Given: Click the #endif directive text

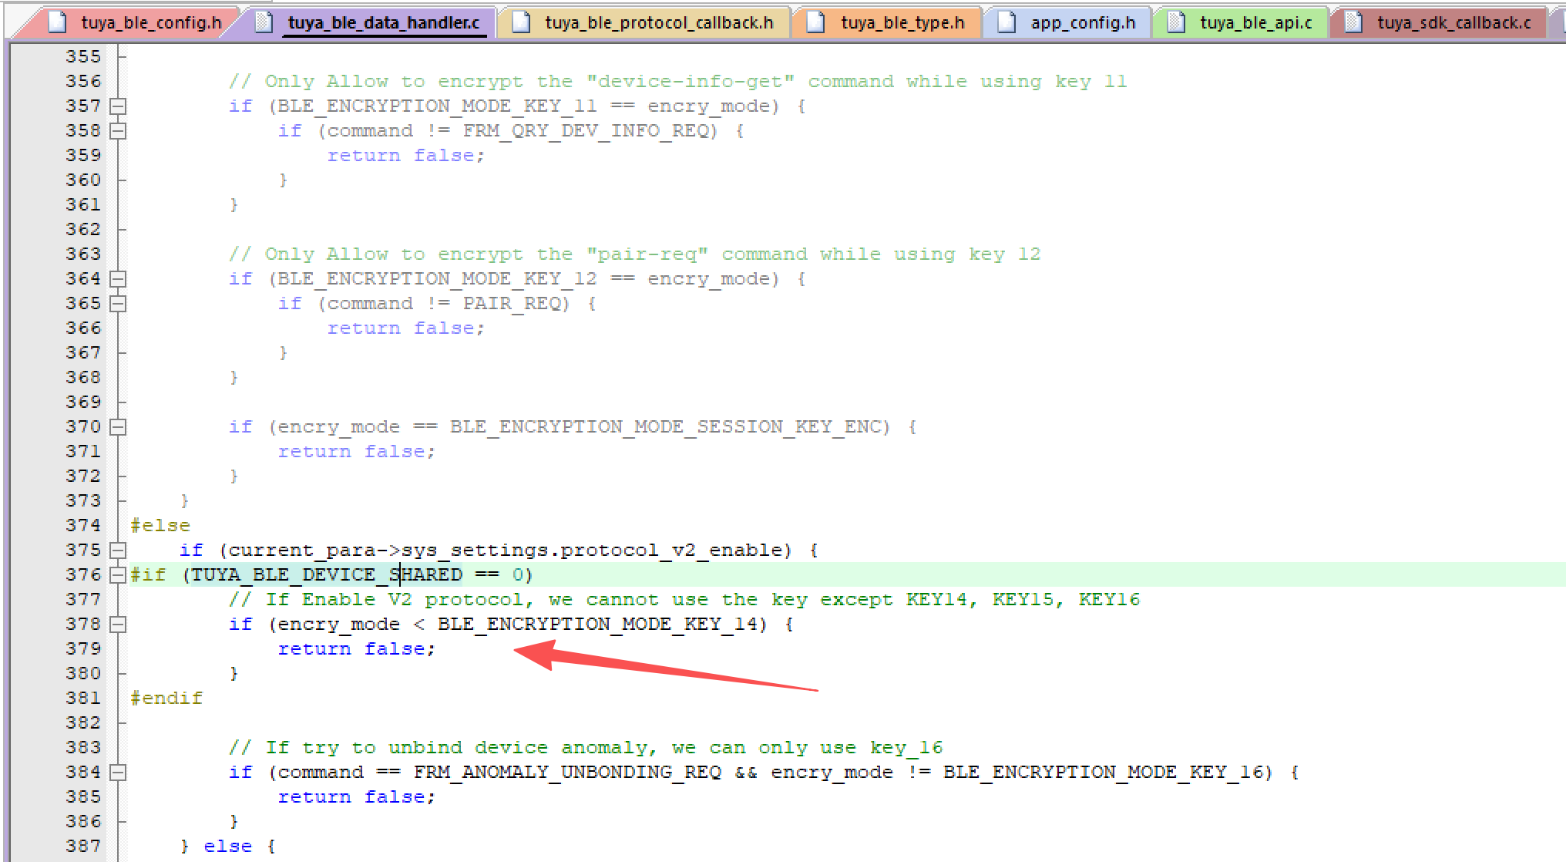Looking at the screenshot, I should [166, 699].
